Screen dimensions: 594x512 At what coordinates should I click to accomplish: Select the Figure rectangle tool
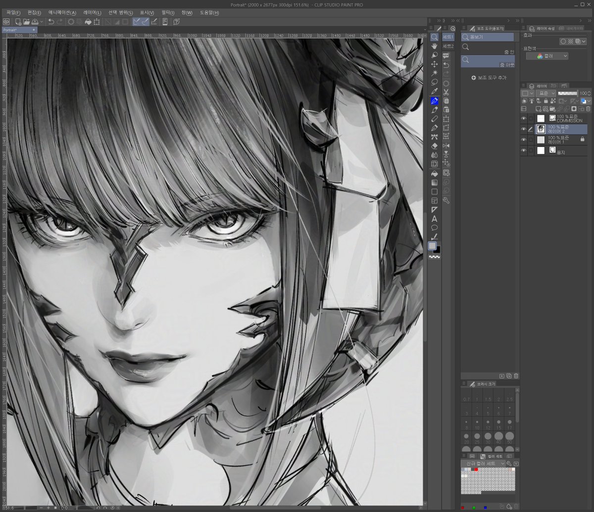434,191
